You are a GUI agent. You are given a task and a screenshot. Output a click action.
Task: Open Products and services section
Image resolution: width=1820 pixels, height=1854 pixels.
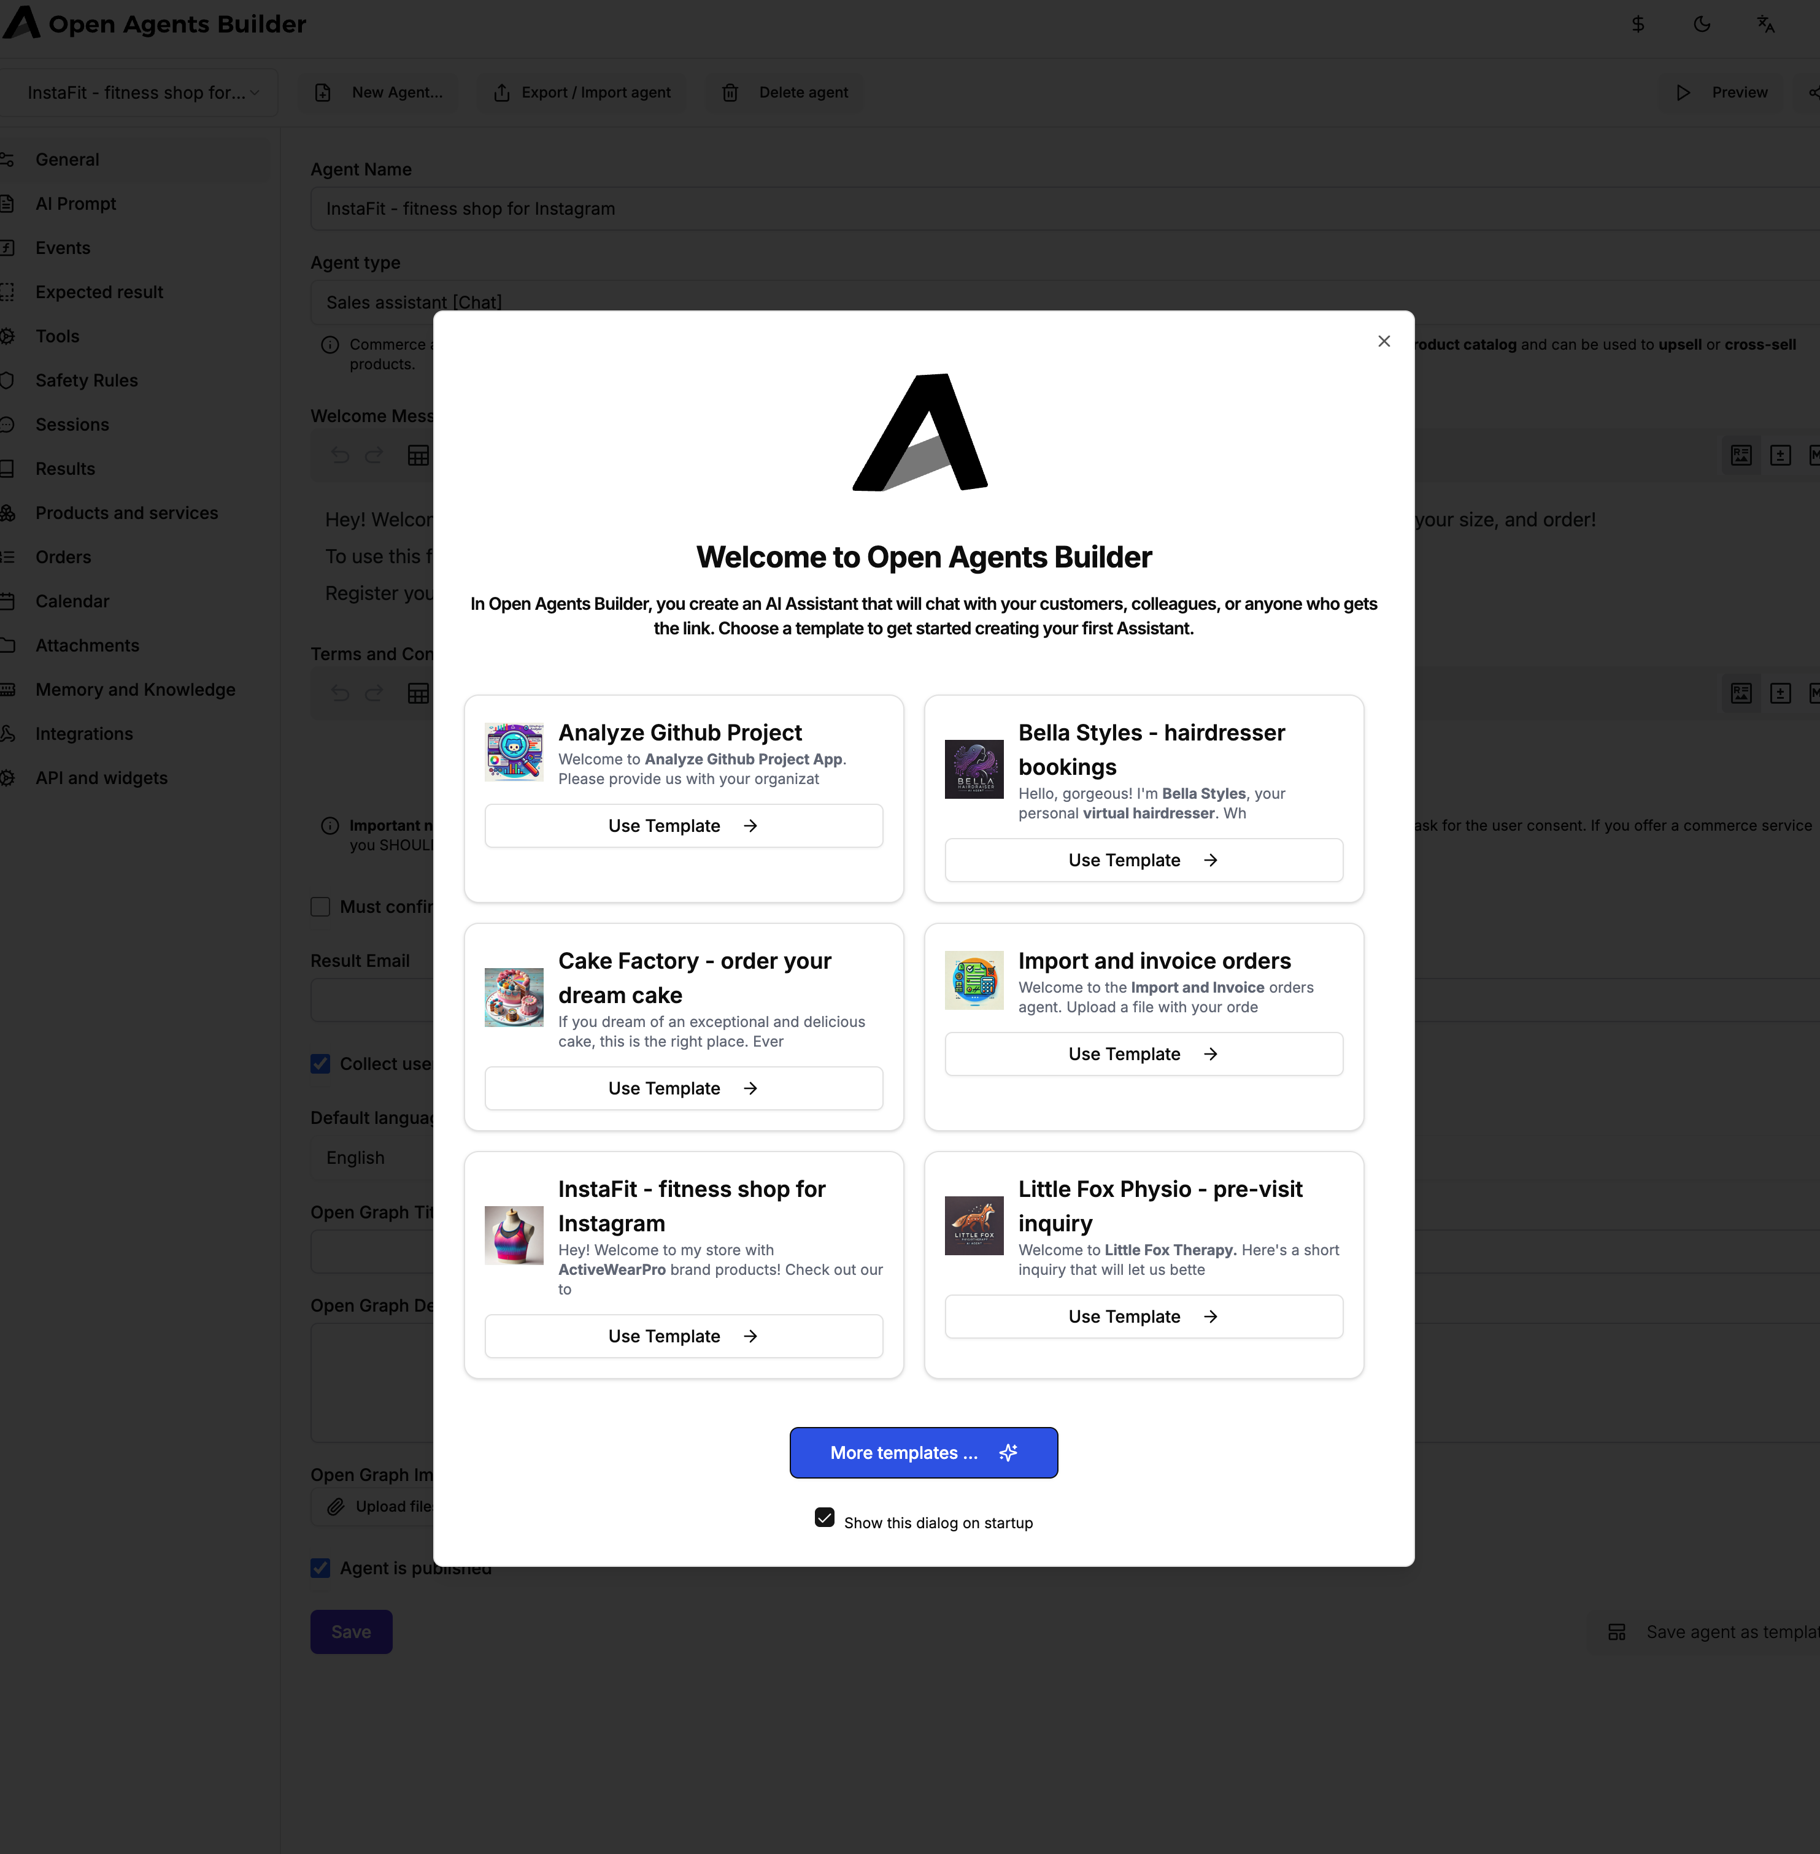126,514
